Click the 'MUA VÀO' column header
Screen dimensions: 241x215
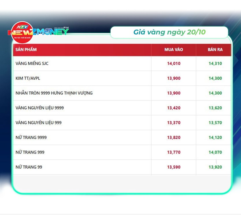click(x=174, y=49)
